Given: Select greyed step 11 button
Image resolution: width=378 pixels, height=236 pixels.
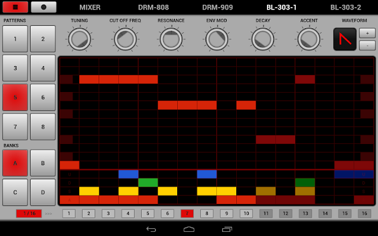Looking at the screenshot, I should pyautogui.click(x=266, y=214).
